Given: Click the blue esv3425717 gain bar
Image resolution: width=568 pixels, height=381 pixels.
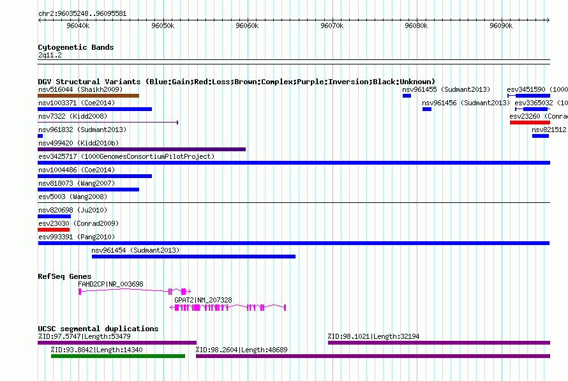Looking at the screenshot, I should (x=294, y=163).
